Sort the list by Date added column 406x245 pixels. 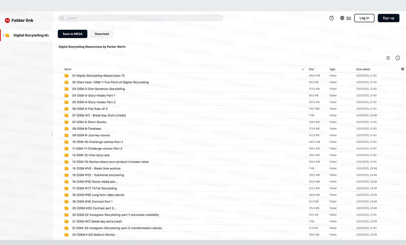363,69
